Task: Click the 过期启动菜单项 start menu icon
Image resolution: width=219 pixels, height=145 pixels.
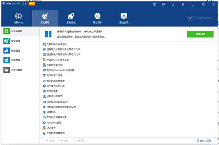Action: coord(44,96)
